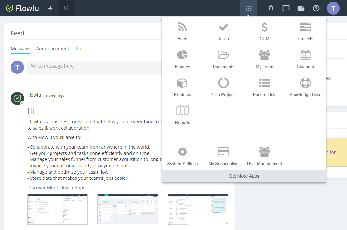Switch to the Poll tab
This screenshot has height=230, width=347.
(80, 49)
